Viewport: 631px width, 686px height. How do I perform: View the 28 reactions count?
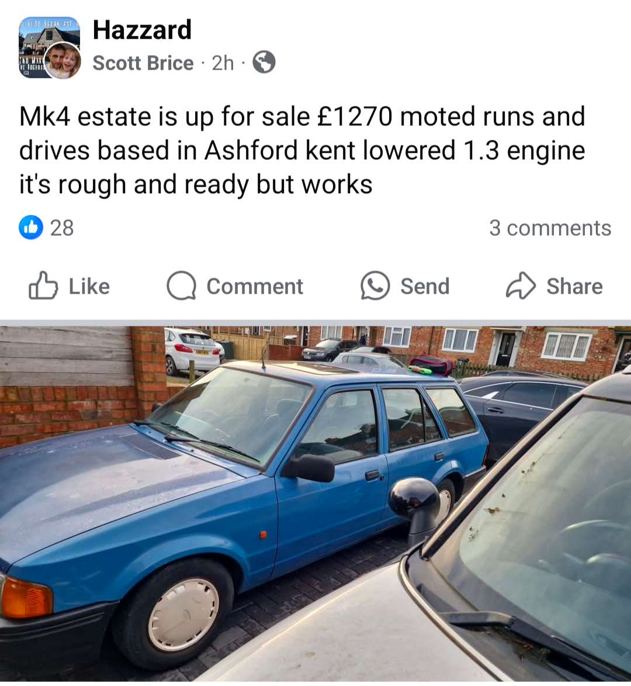pyautogui.click(x=62, y=228)
